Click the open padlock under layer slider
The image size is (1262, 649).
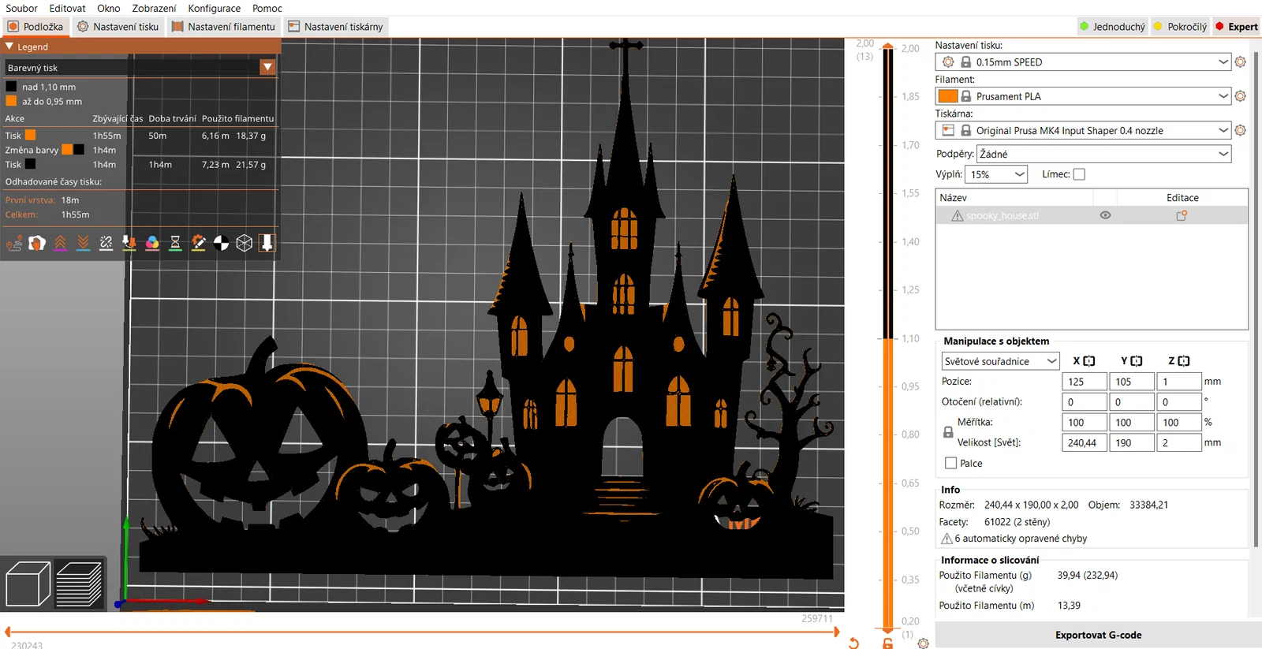coord(887,643)
